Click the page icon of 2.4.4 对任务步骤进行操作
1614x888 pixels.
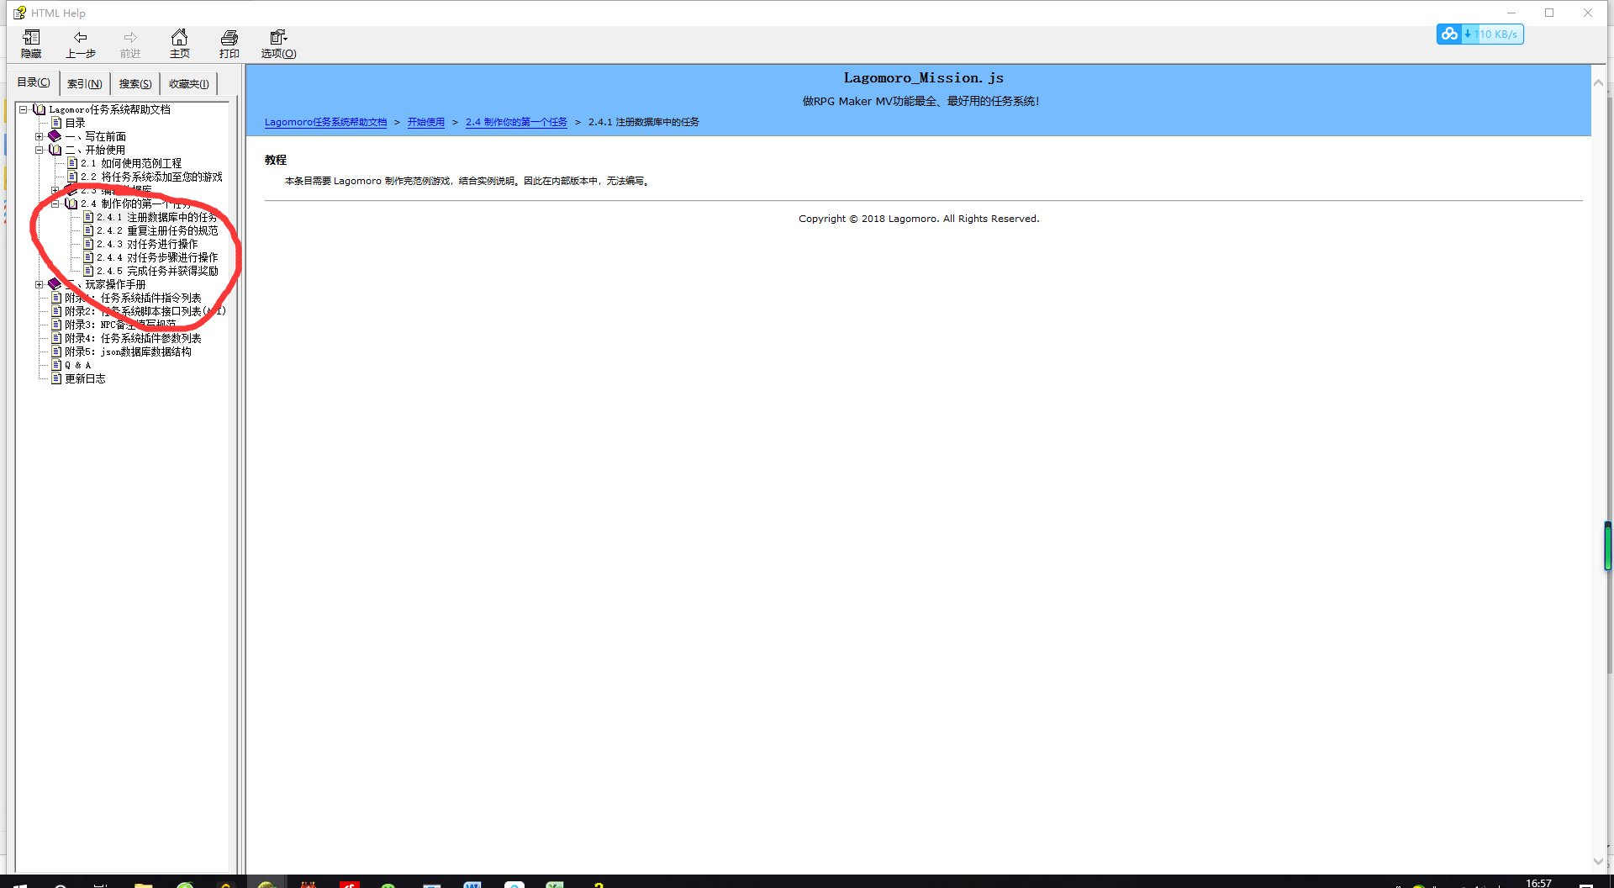coord(88,257)
